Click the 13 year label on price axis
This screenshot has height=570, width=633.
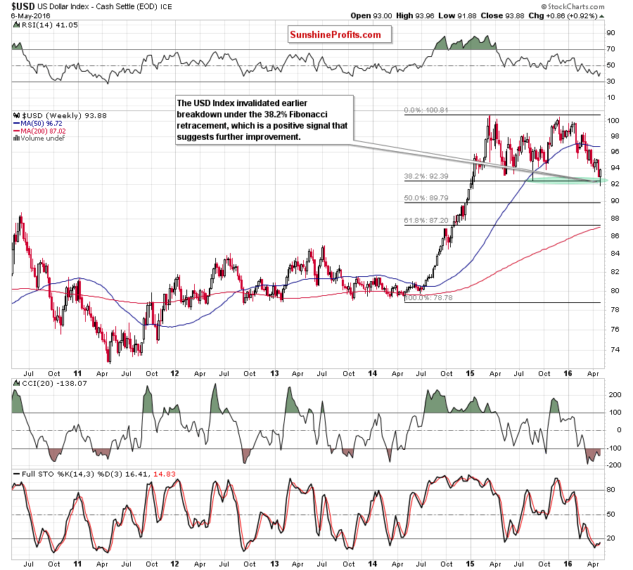pos(274,373)
